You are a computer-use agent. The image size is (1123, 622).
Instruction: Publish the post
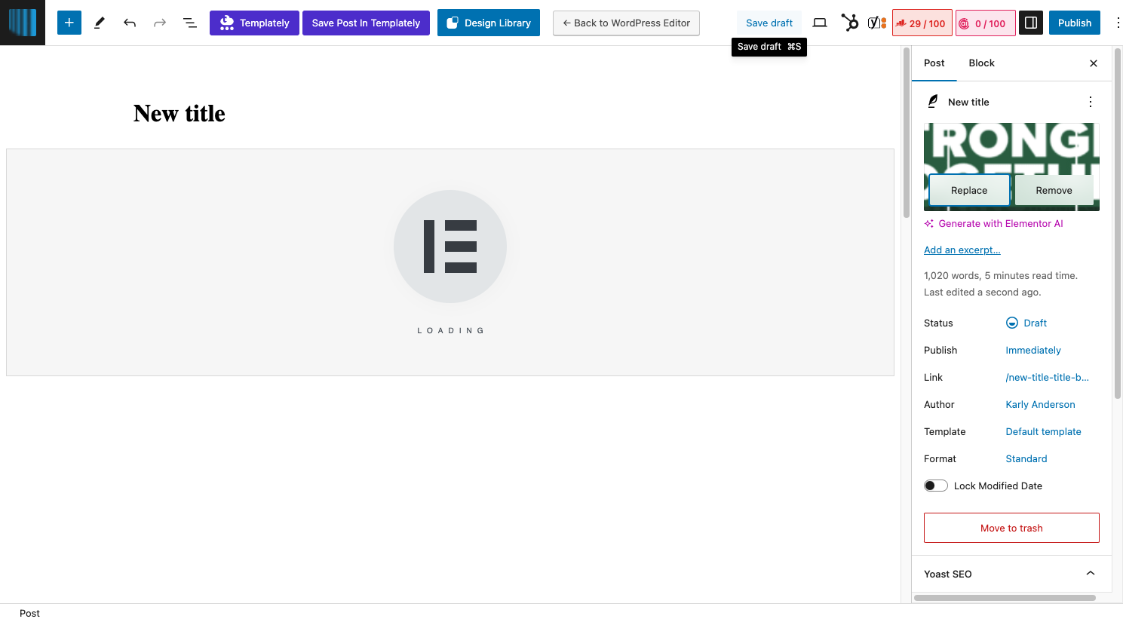pyautogui.click(x=1075, y=23)
